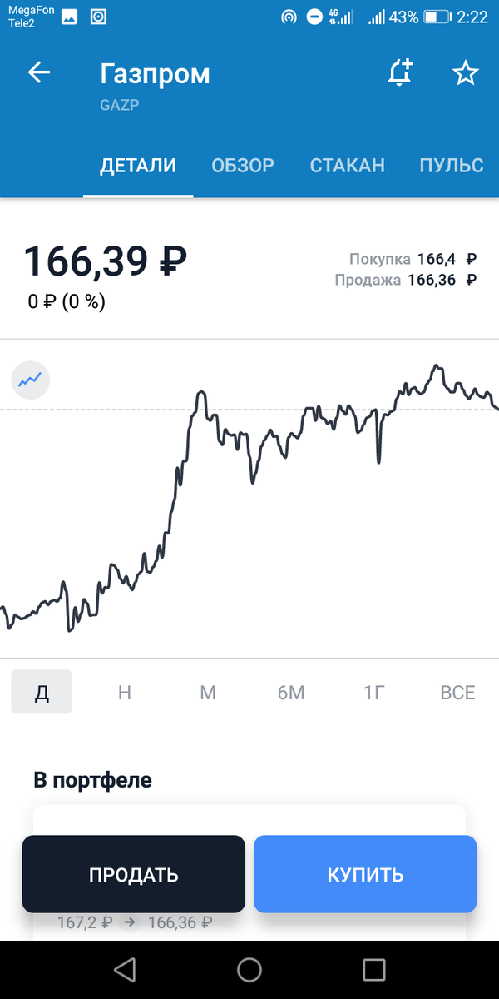Add Газпром to favorites with star
This screenshot has height=999, width=499.
coord(465,73)
